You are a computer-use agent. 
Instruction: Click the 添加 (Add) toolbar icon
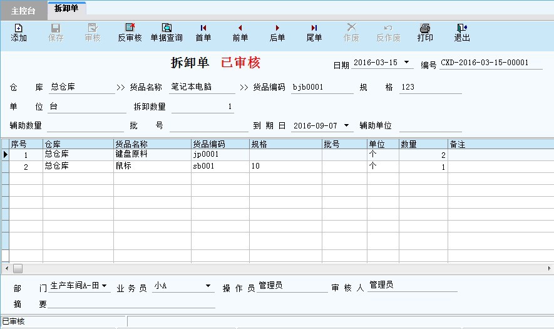[19, 33]
